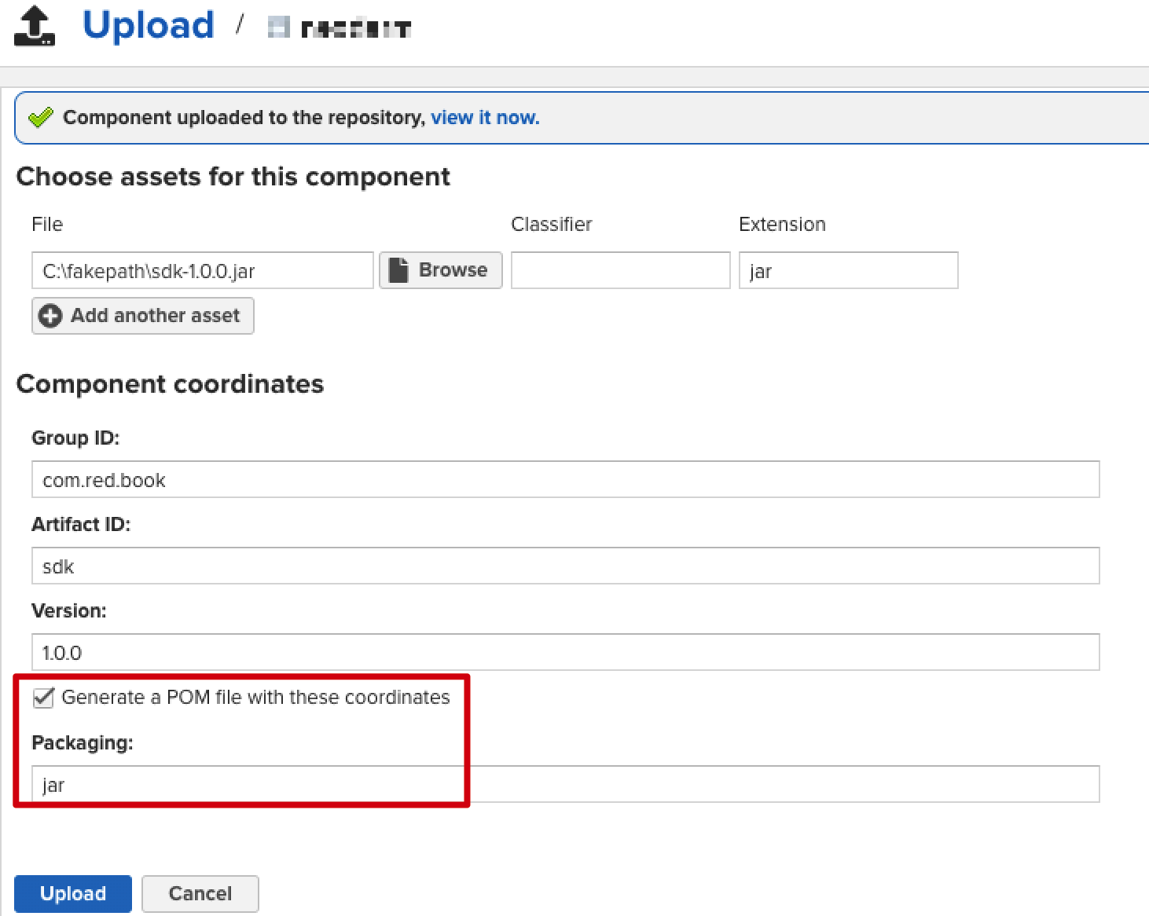Click the Artifact ID text box

565,566
